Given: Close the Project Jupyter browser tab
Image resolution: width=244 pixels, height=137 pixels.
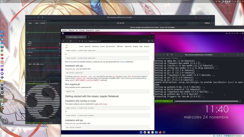Looking at the screenshot, I should coord(85,37).
